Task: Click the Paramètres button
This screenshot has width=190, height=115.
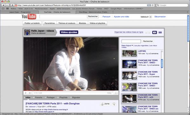Action: (x=49, y=23)
